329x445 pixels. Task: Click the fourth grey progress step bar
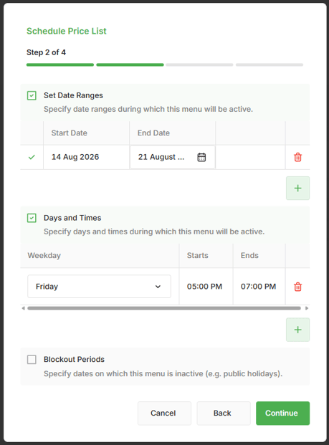[x=270, y=64]
